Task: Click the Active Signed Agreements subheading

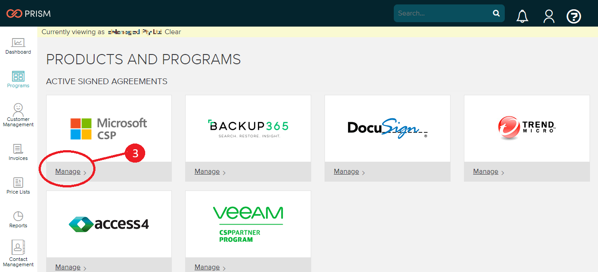Action: (107, 82)
